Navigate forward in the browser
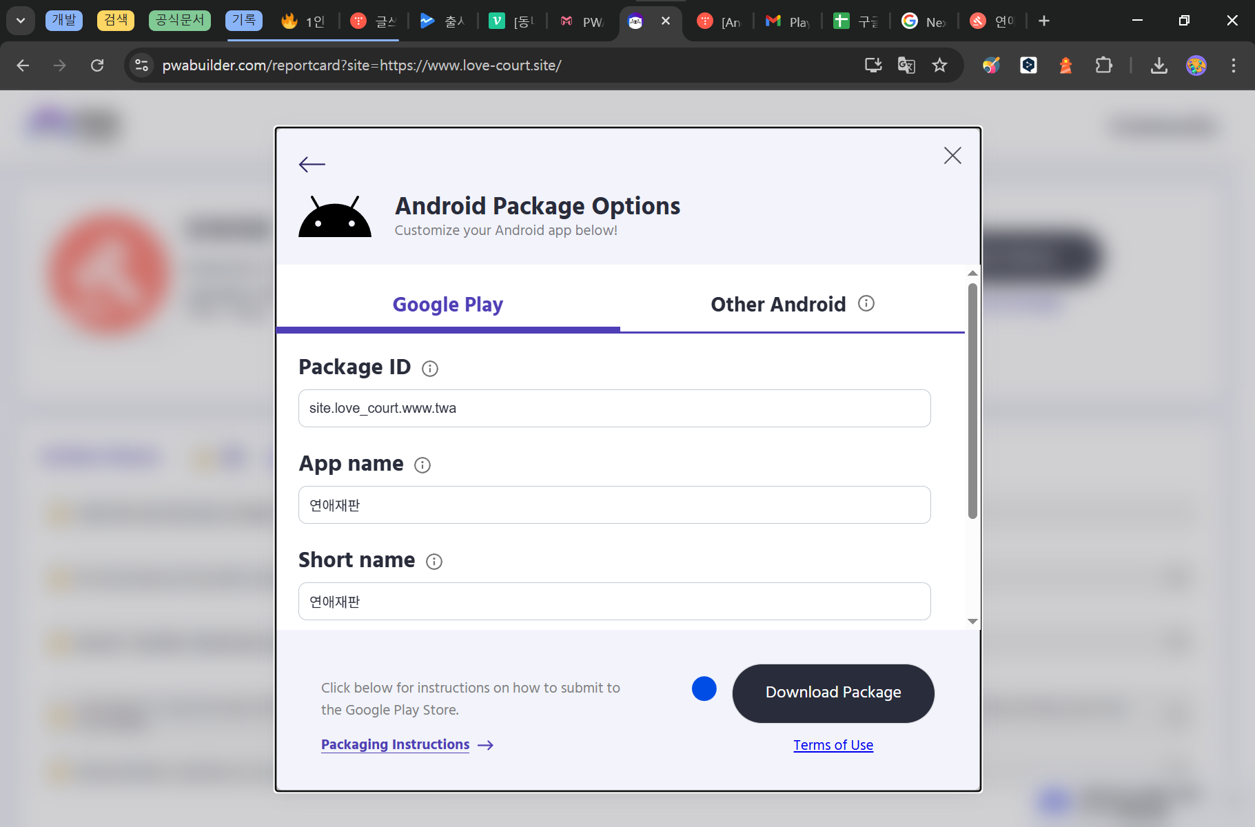1255x827 pixels. [60, 65]
